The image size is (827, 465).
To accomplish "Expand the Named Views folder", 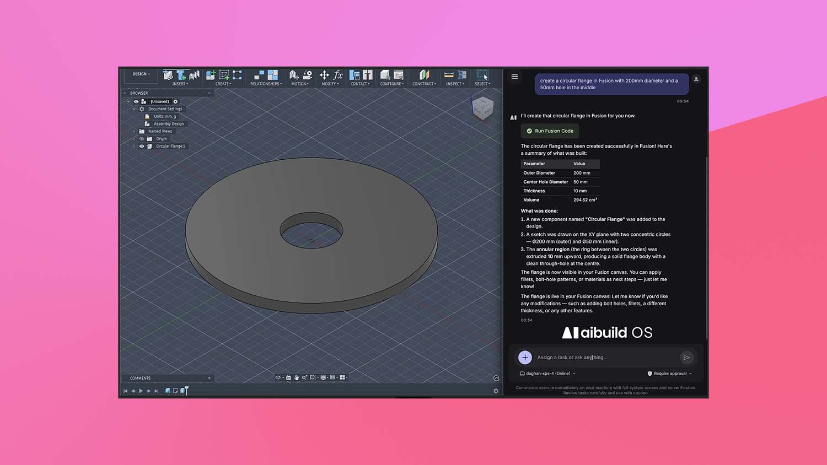I will 133,131.
